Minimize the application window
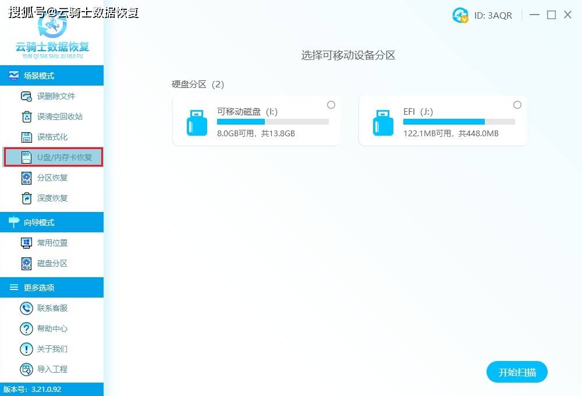 click(x=534, y=15)
